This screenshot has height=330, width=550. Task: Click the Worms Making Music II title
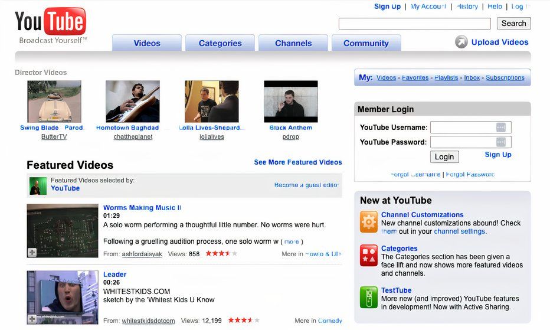pos(142,208)
